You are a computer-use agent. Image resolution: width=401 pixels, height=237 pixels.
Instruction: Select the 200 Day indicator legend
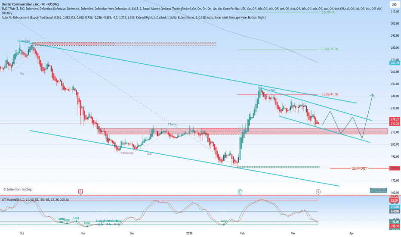(6, 13)
